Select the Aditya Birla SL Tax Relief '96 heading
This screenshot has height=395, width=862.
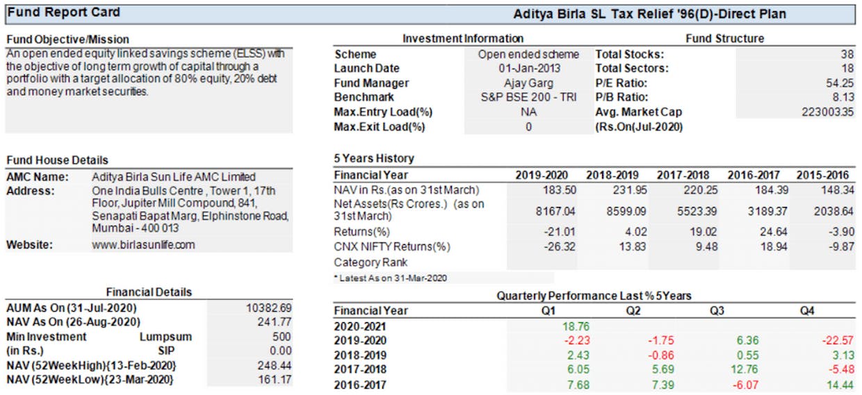(649, 13)
